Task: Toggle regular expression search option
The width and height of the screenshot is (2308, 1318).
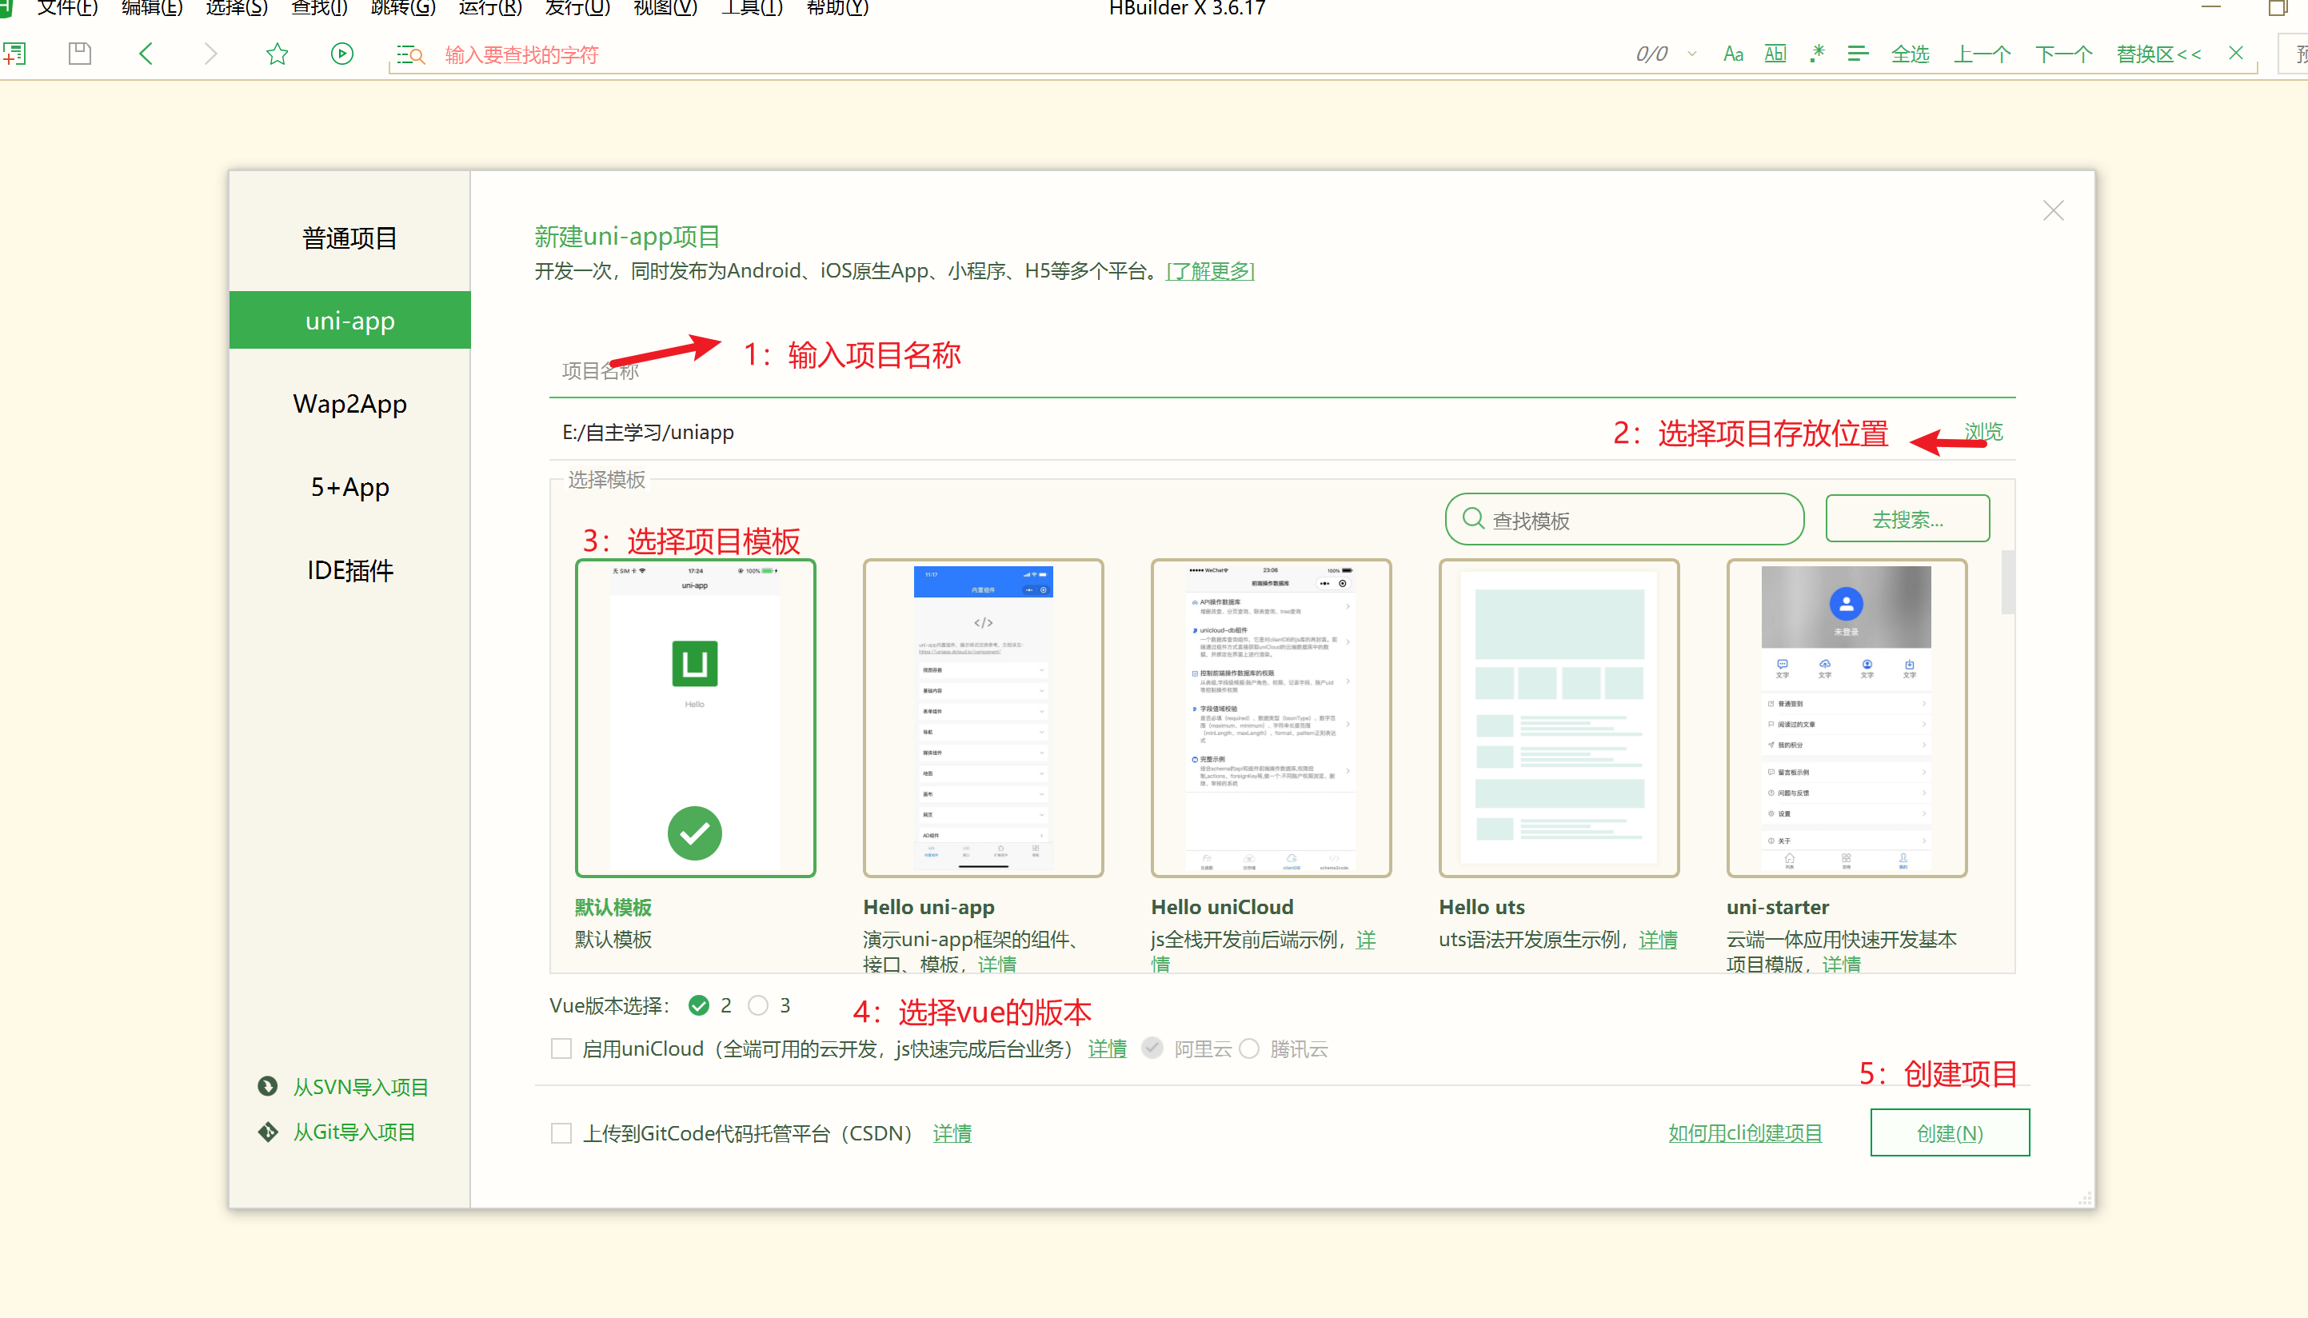Action: pos(1816,54)
